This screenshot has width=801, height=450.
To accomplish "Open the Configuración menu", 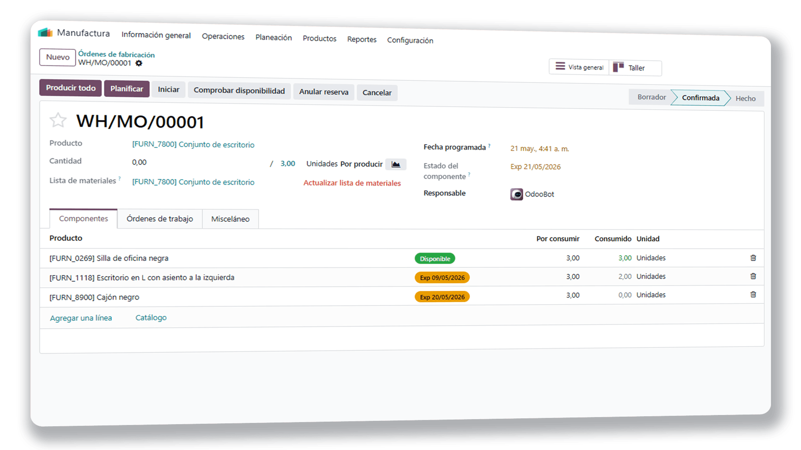I will point(410,40).
